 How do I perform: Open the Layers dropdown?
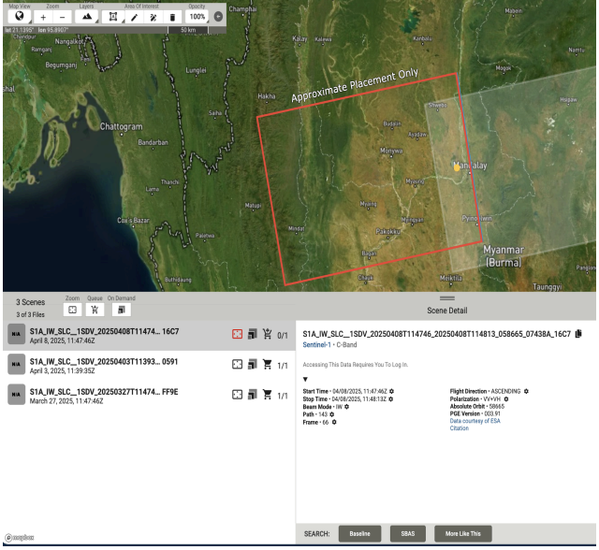(x=87, y=17)
